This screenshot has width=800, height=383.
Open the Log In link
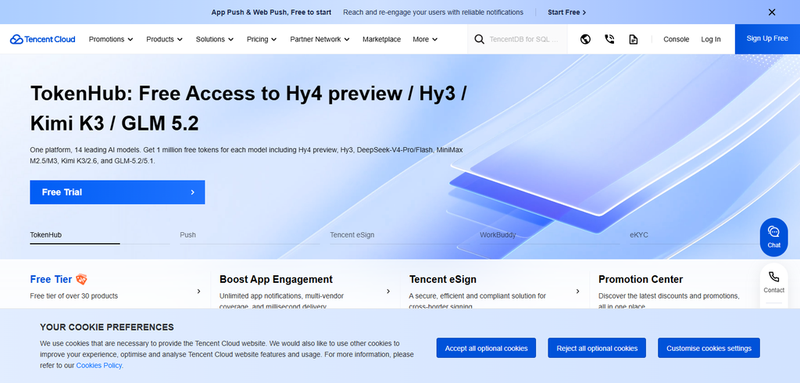click(x=711, y=39)
